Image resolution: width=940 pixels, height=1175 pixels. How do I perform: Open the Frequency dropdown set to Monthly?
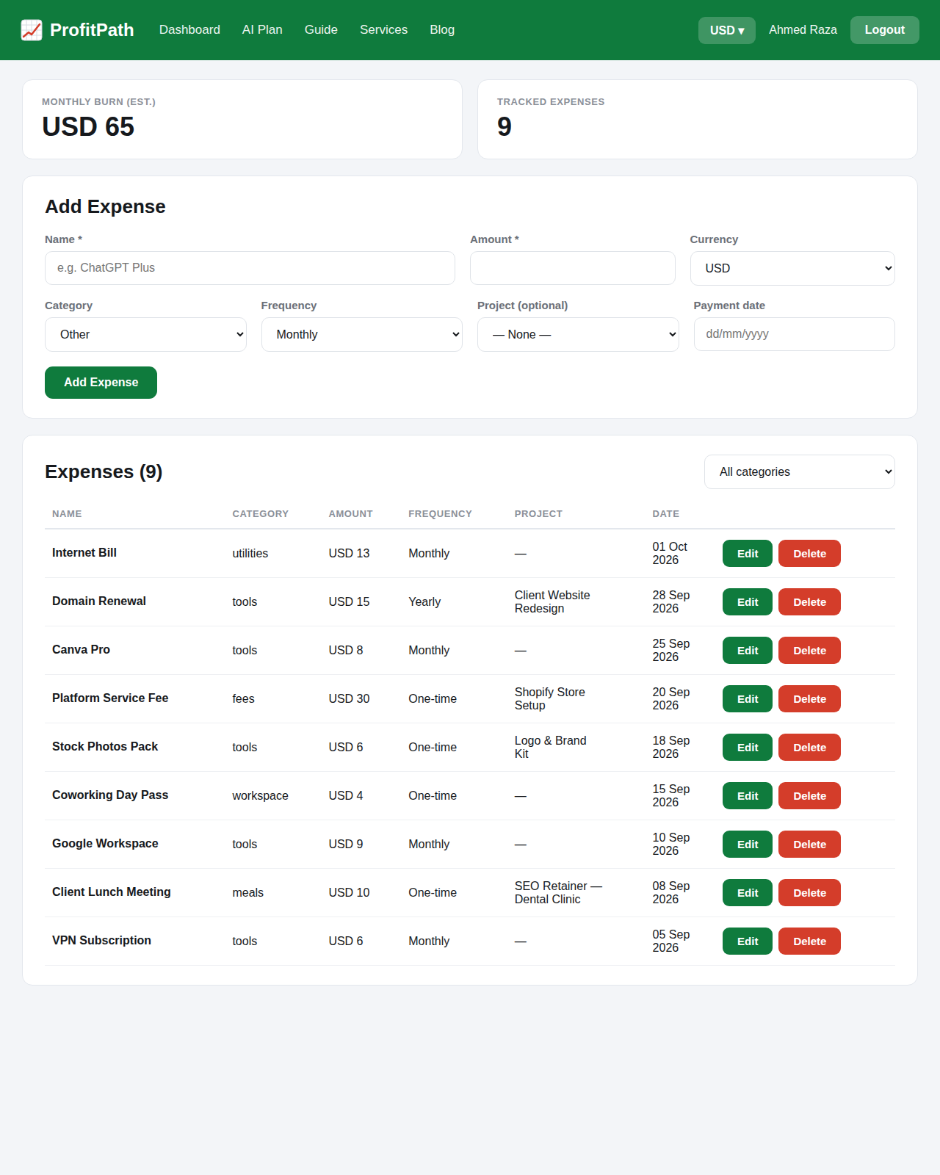362,334
